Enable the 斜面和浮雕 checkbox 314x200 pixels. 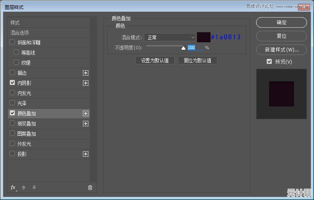[13, 42]
